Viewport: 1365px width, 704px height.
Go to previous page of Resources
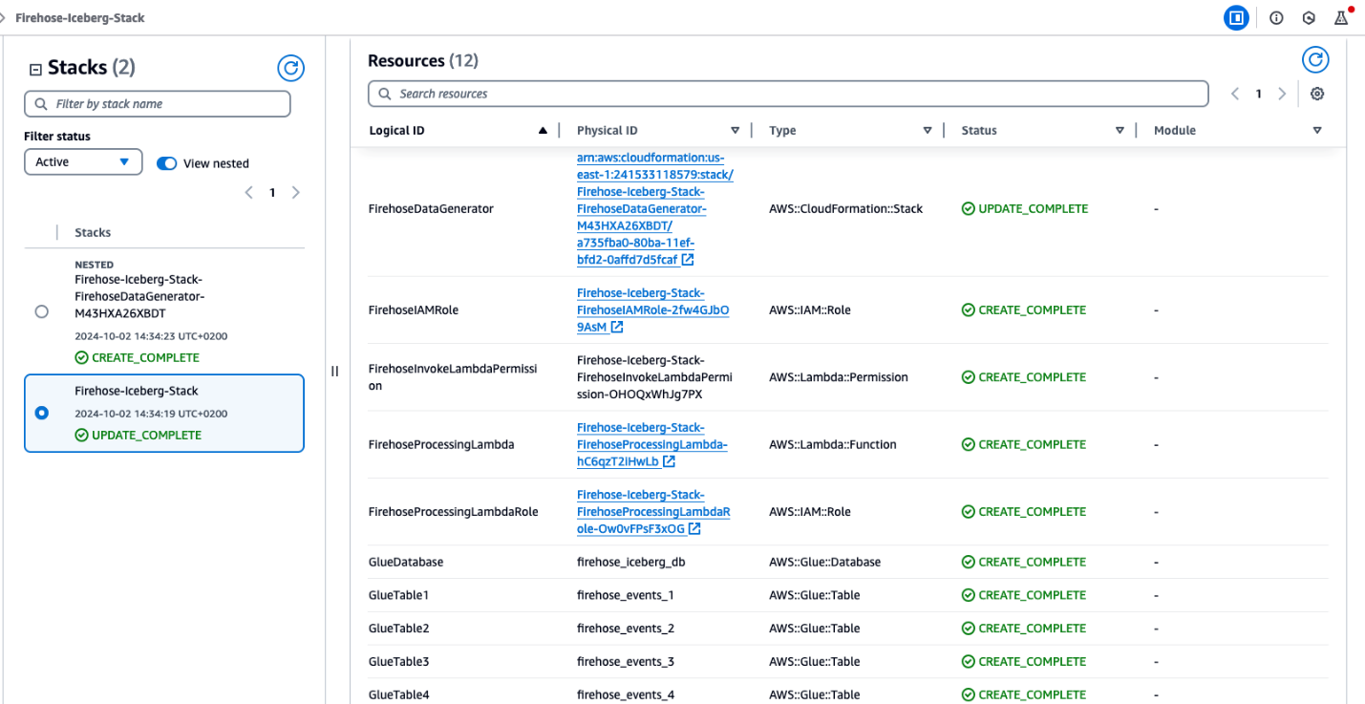tap(1235, 94)
